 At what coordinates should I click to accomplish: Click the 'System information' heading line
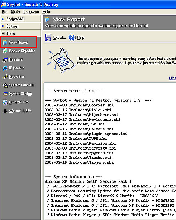point(74,177)
